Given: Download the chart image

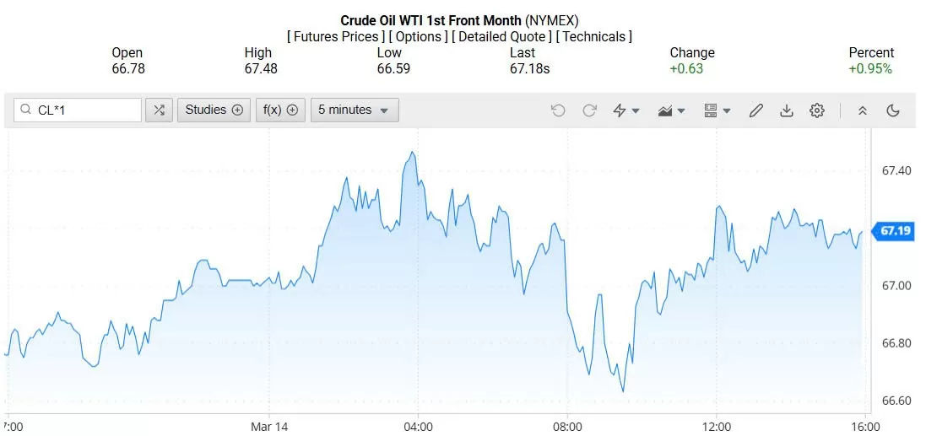Looking at the screenshot, I should pos(787,110).
